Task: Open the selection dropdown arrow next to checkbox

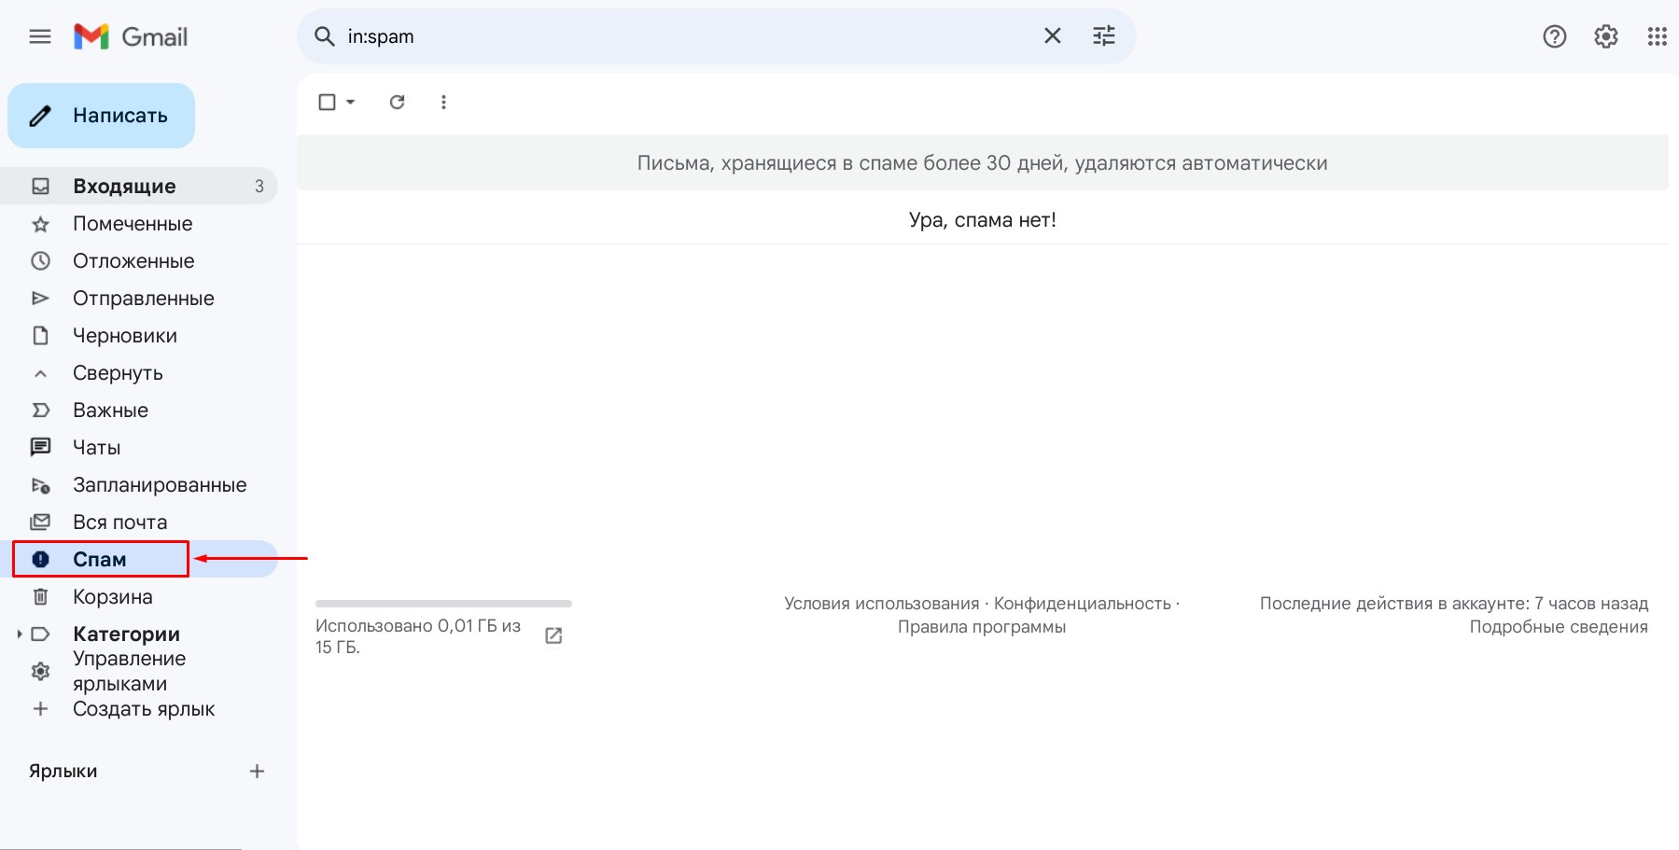Action: point(348,102)
